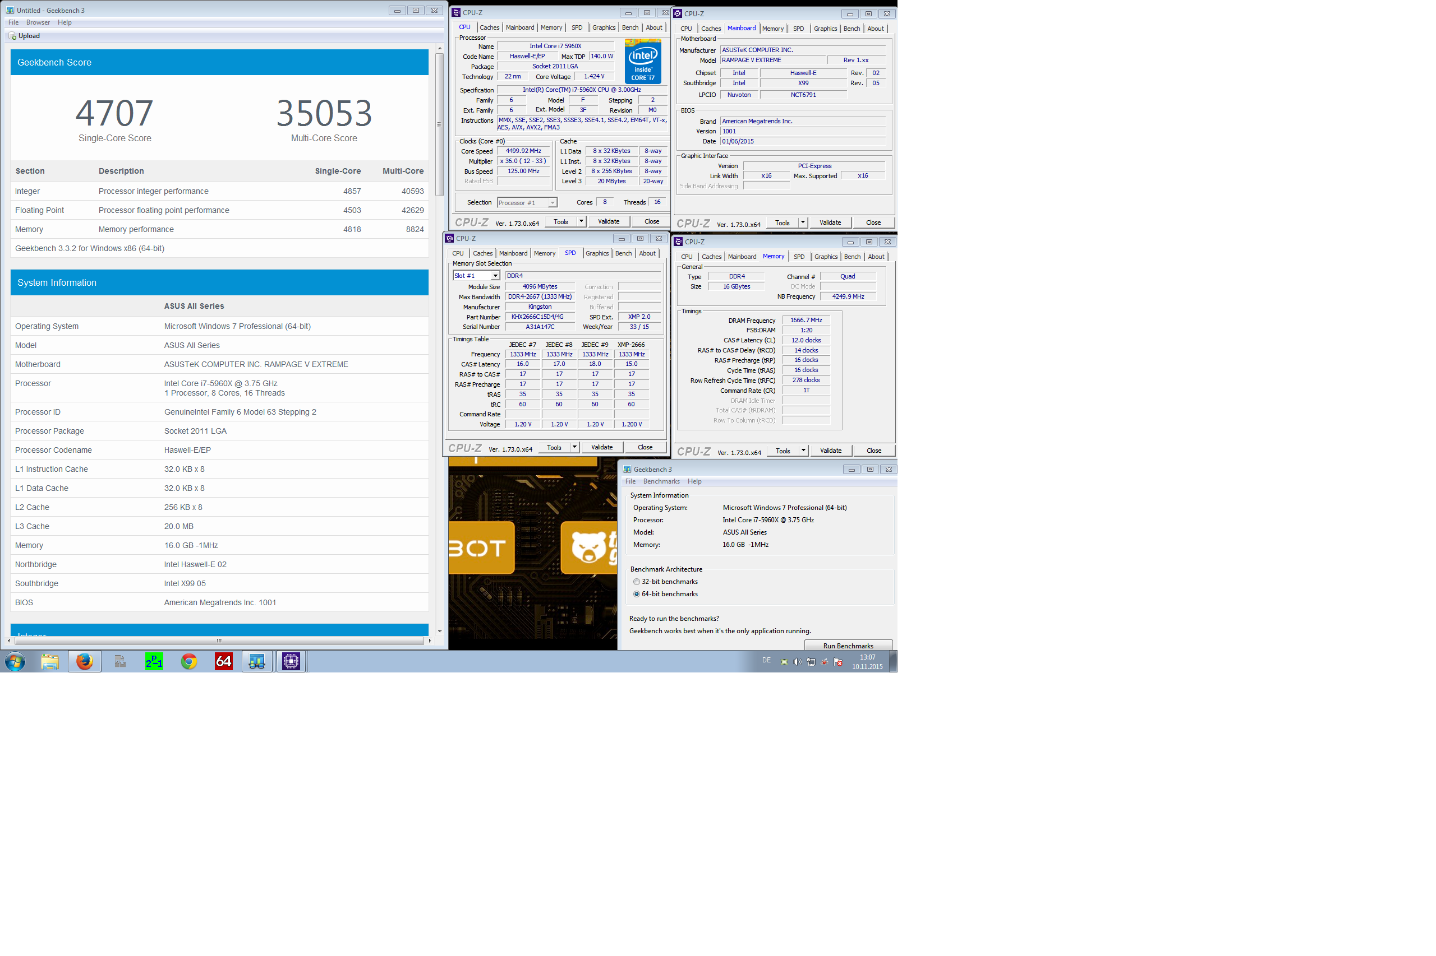
Task: Expand Tools arrow in CPU-Z Memory window
Action: pyautogui.click(x=804, y=451)
